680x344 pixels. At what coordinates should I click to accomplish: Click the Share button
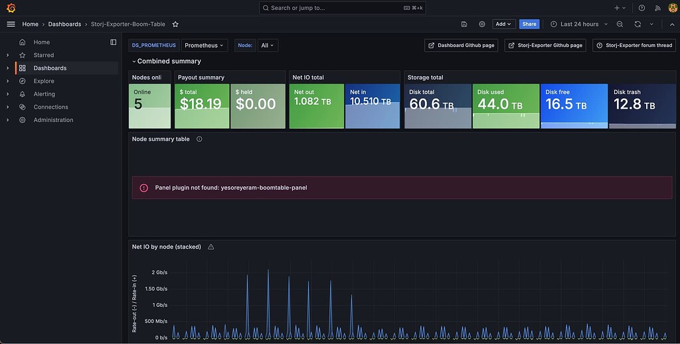(529, 25)
